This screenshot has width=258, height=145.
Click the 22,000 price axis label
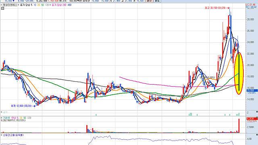(x=250, y=54)
